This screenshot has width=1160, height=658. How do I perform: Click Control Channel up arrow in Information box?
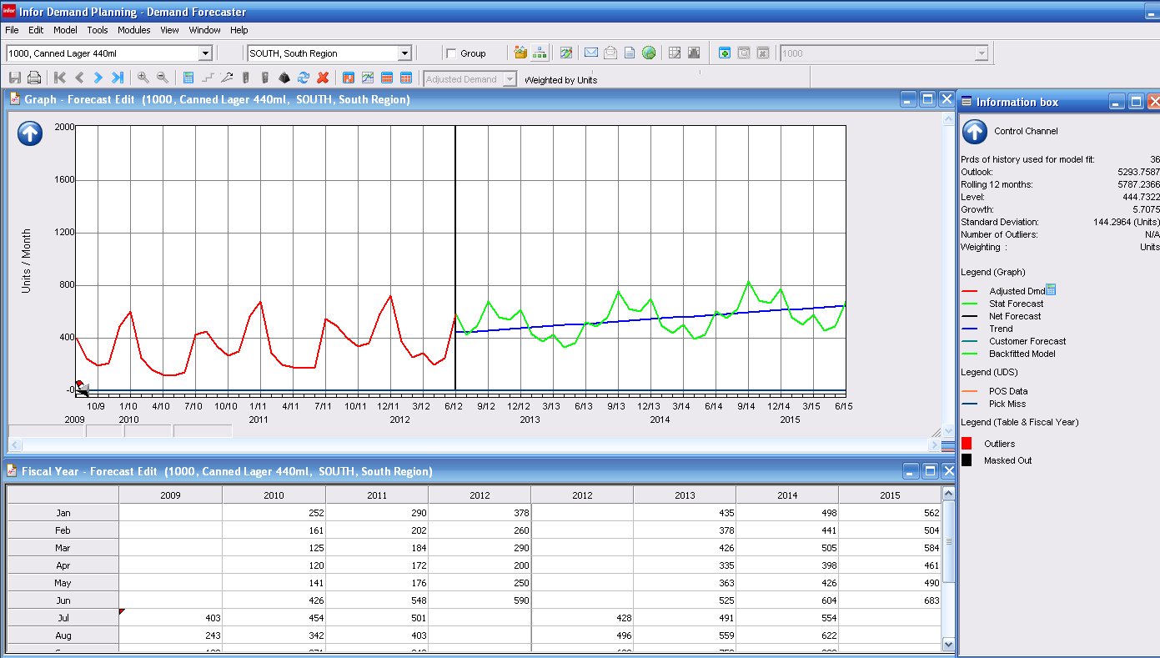pyautogui.click(x=974, y=132)
